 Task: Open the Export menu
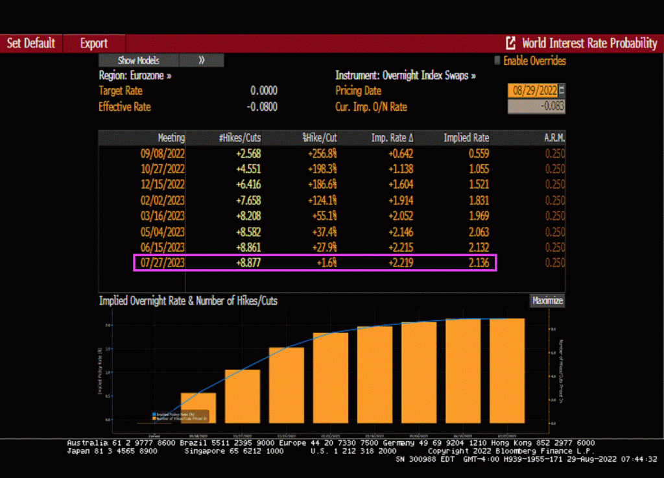point(93,43)
